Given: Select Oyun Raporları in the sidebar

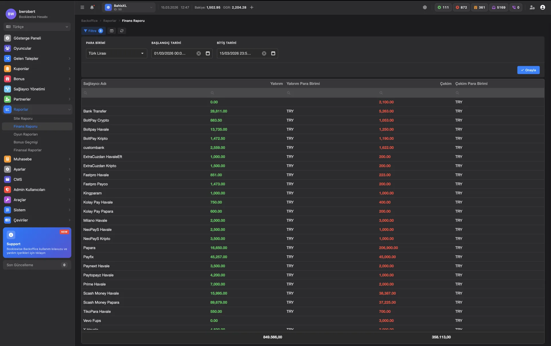Looking at the screenshot, I should click(x=26, y=134).
